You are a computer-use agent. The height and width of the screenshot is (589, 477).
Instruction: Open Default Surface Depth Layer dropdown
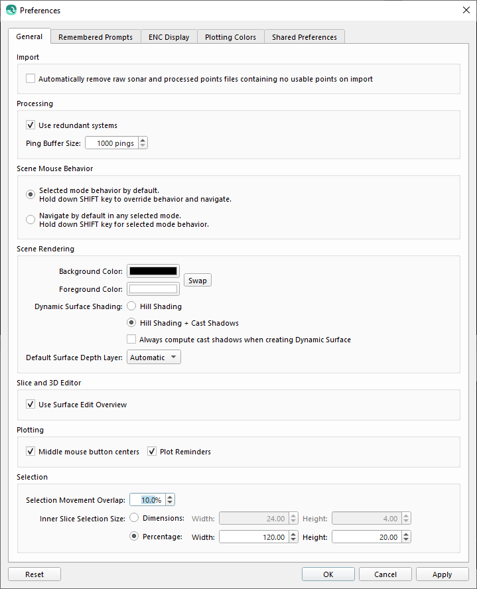[x=154, y=358]
